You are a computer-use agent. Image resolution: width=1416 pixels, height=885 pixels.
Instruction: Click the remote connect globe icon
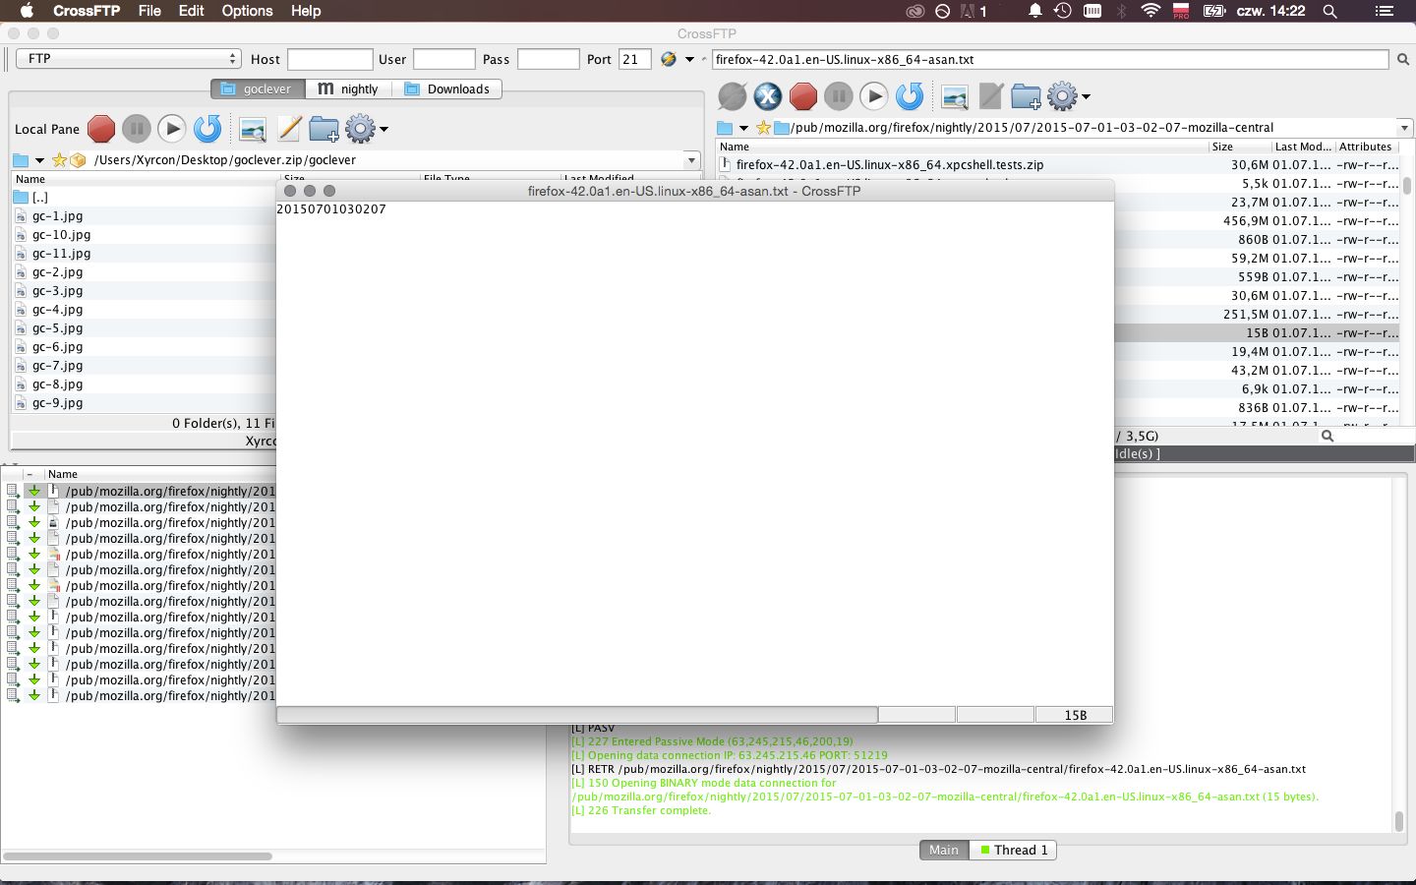click(x=733, y=96)
